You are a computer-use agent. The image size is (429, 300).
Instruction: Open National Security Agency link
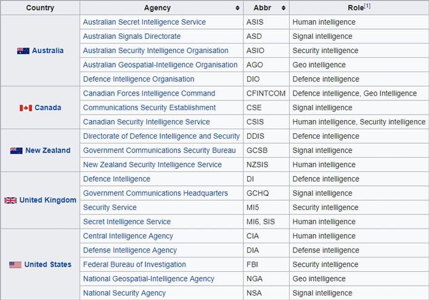(x=125, y=293)
